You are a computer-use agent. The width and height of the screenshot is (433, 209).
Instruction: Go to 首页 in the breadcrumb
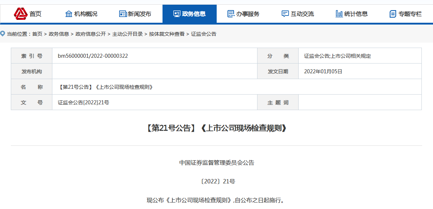pyautogui.click(x=37, y=34)
